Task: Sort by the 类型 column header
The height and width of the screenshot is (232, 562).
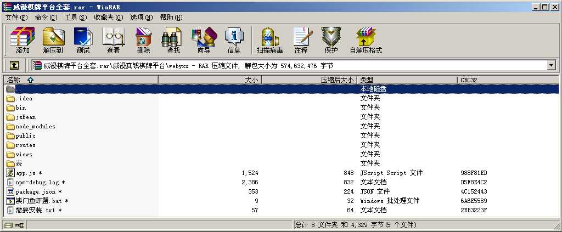Action: [x=407, y=80]
